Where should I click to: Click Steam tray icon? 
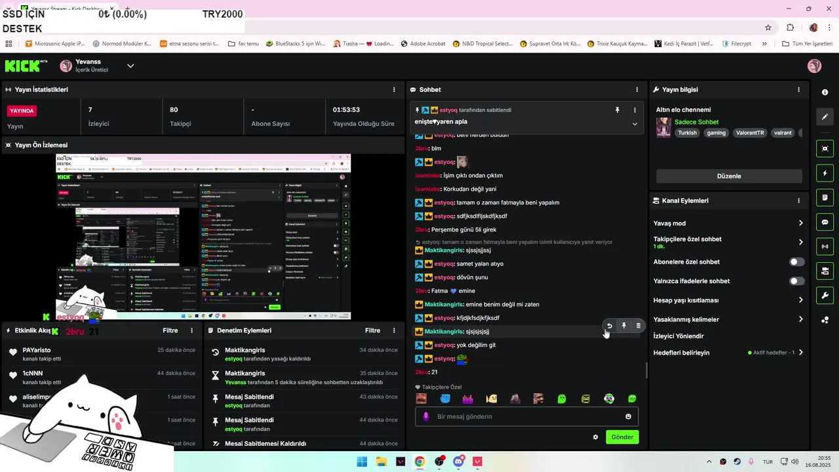pos(737,462)
